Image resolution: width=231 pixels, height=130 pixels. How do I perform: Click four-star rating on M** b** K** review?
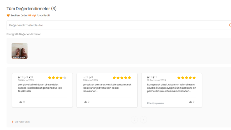coord(57,78)
